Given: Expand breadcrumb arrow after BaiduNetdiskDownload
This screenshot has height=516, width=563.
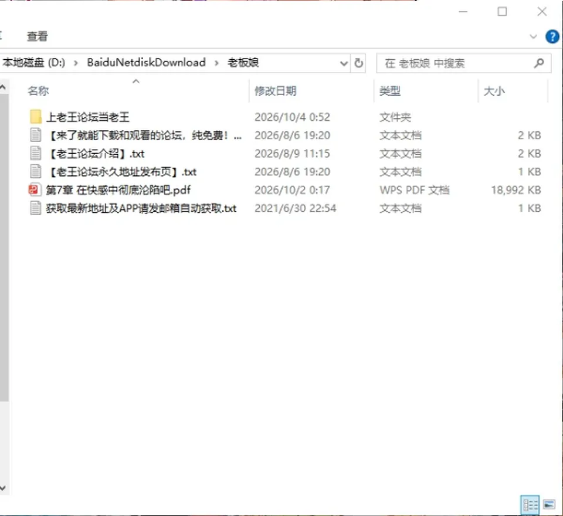Looking at the screenshot, I should pyautogui.click(x=216, y=63).
